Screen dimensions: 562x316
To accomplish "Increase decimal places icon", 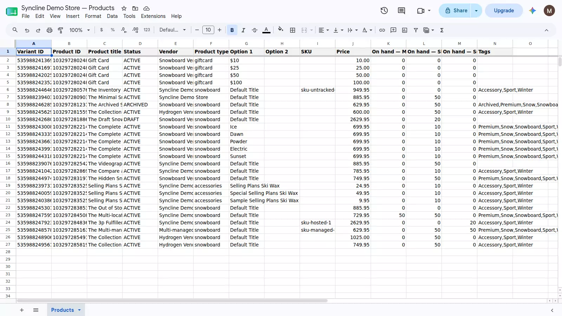I will click(135, 30).
